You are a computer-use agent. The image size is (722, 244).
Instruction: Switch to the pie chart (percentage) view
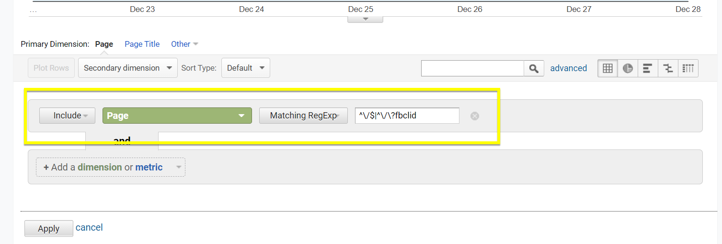(628, 68)
